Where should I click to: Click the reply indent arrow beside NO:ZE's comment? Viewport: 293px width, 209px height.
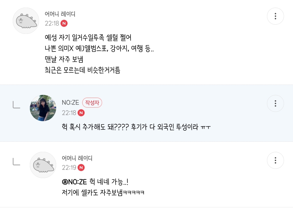(17, 105)
